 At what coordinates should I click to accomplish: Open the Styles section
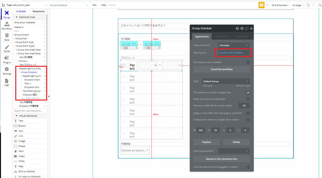click(7, 48)
